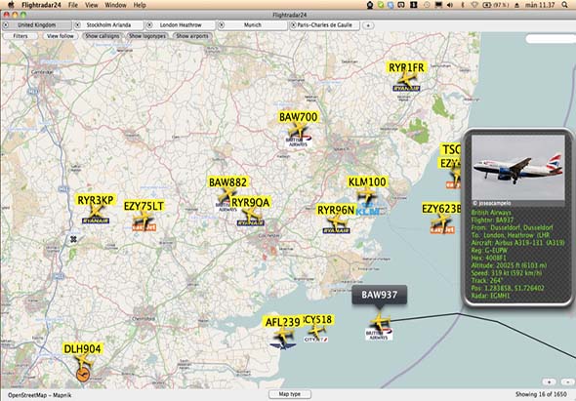Open the Apple menu
Screen dimensions: 576x401
point(11,5)
